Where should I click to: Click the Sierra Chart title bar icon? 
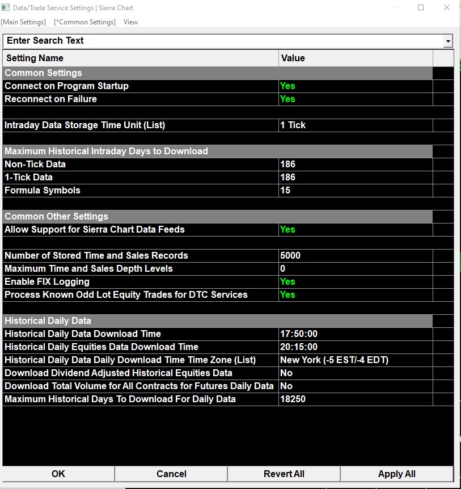pyautogui.click(x=5, y=7)
